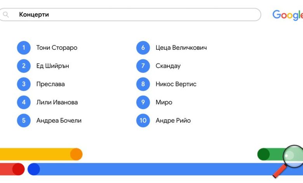Click the red circle on the red bar
The height and width of the screenshot is (183, 303).
coord(19,169)
